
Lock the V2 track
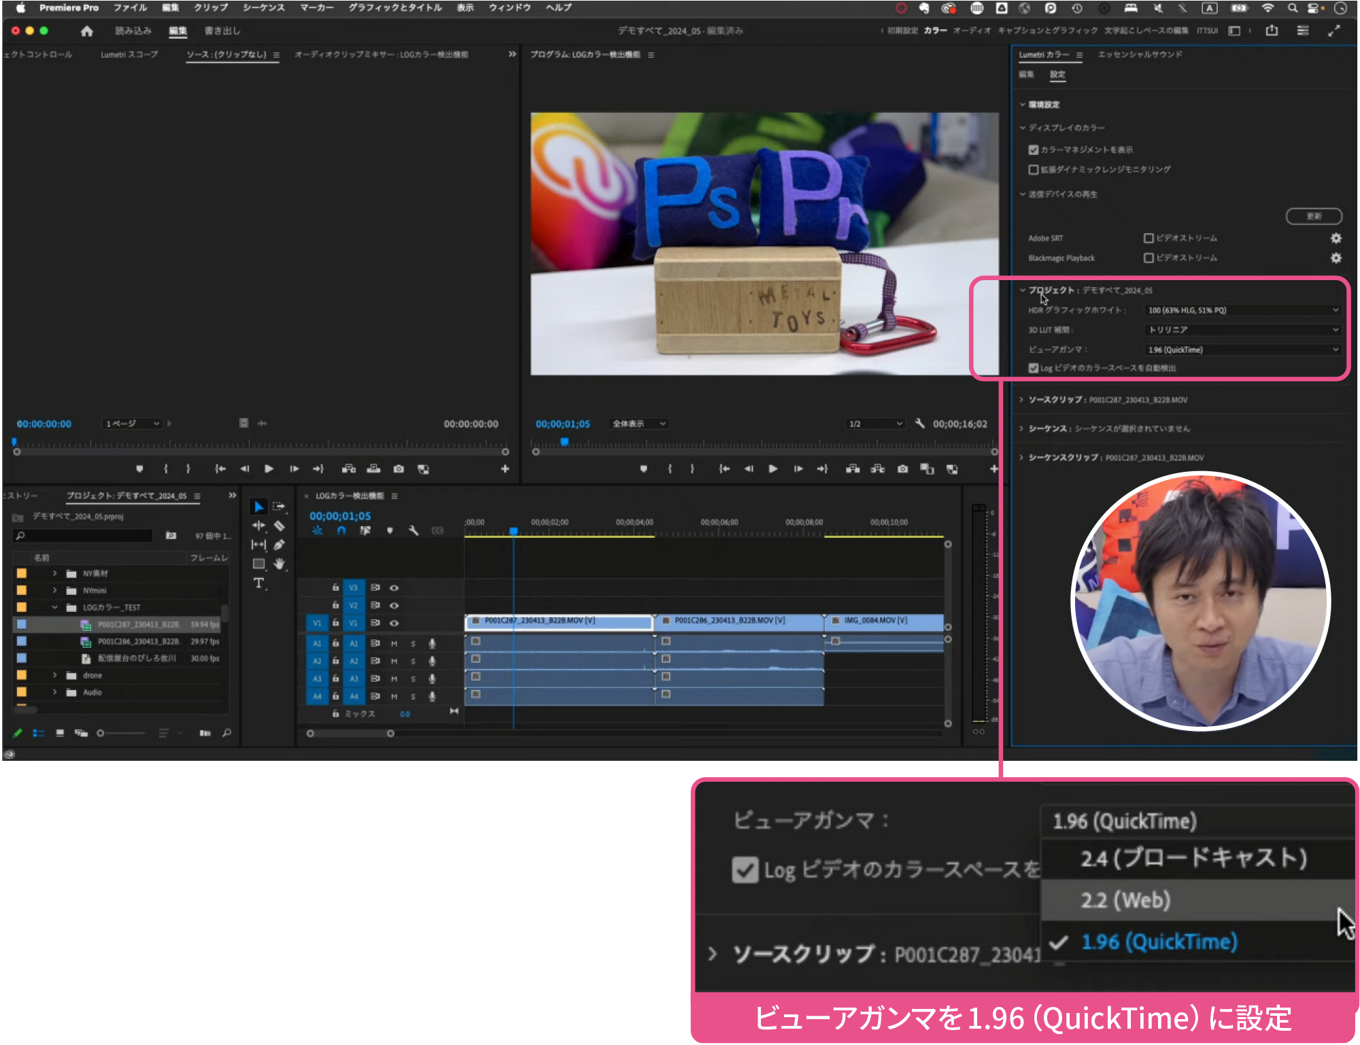(x=335, y=605)
